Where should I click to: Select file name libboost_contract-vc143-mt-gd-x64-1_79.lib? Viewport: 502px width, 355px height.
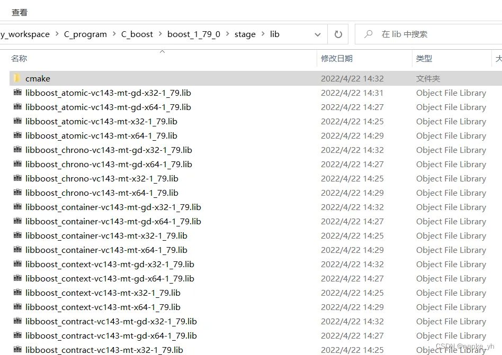[x=111, y=336]
